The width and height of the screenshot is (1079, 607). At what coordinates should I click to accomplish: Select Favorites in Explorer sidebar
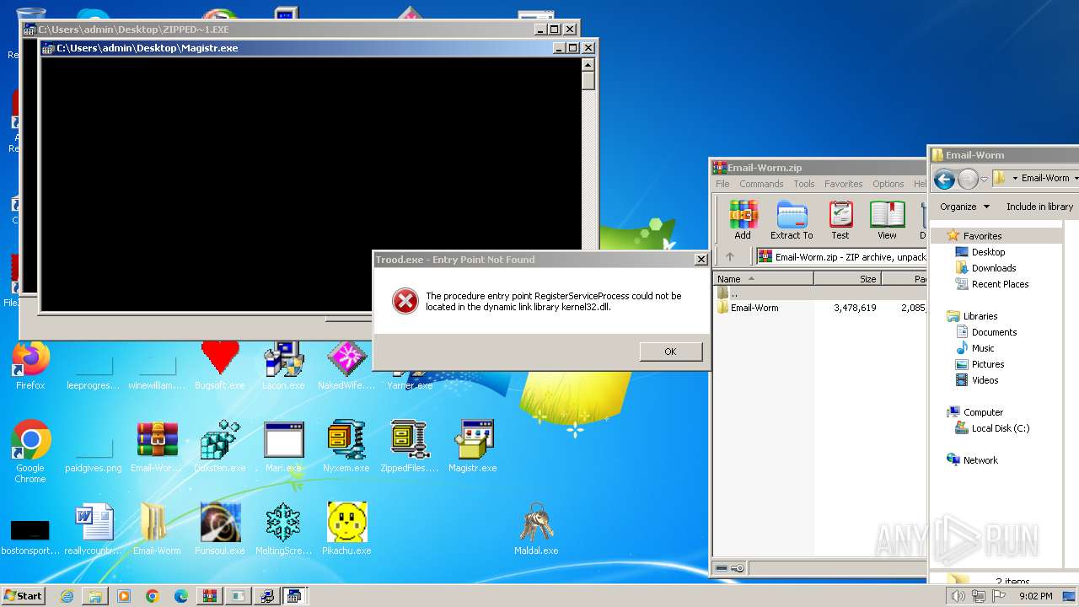pyautogui.click(x=982, y=236)
